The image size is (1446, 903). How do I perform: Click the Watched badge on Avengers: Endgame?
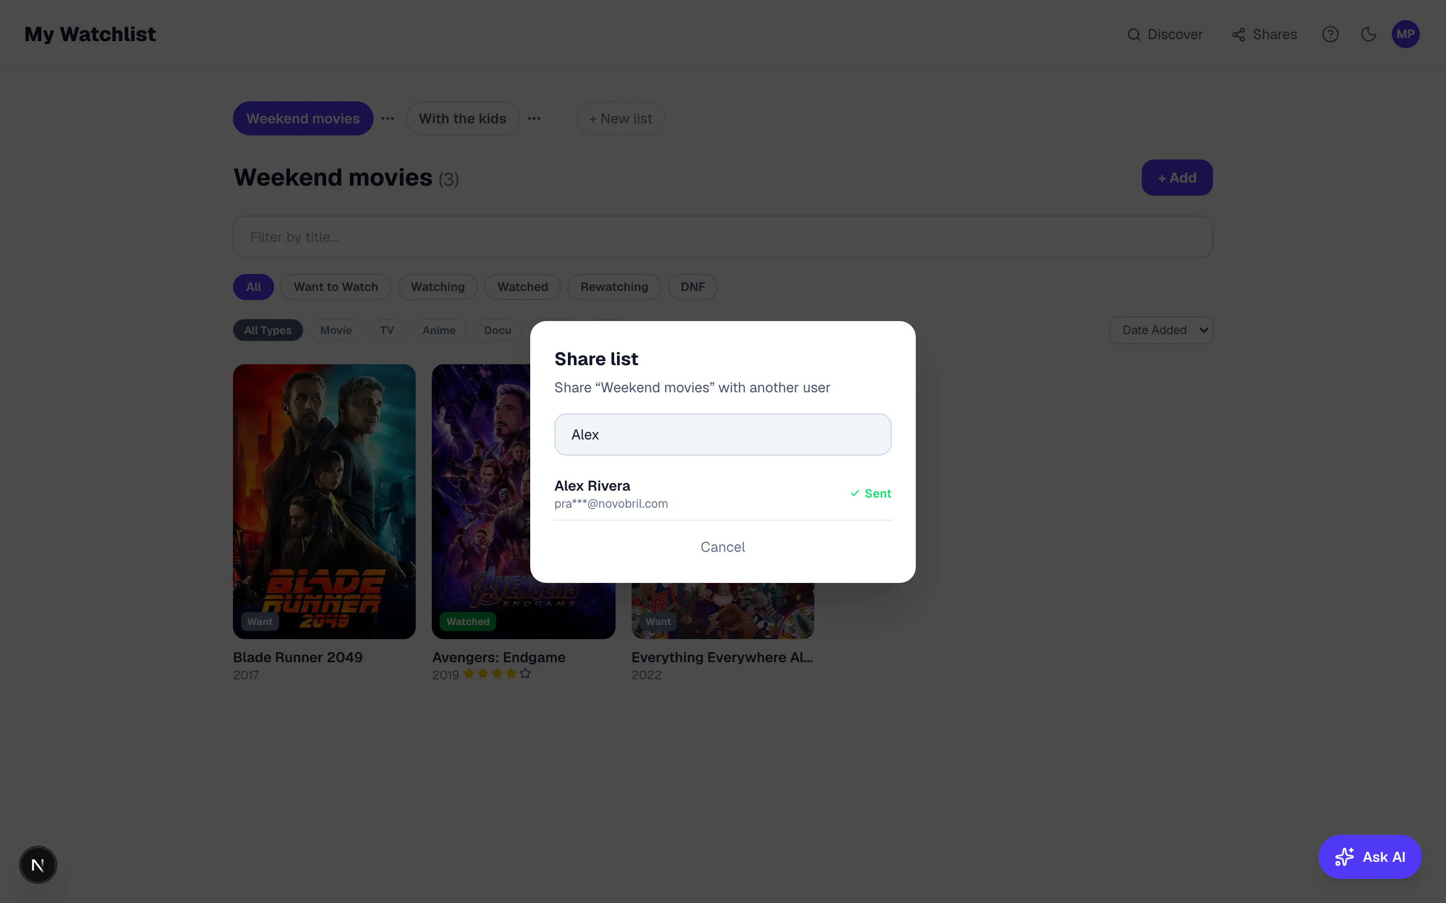coord(468,622)
